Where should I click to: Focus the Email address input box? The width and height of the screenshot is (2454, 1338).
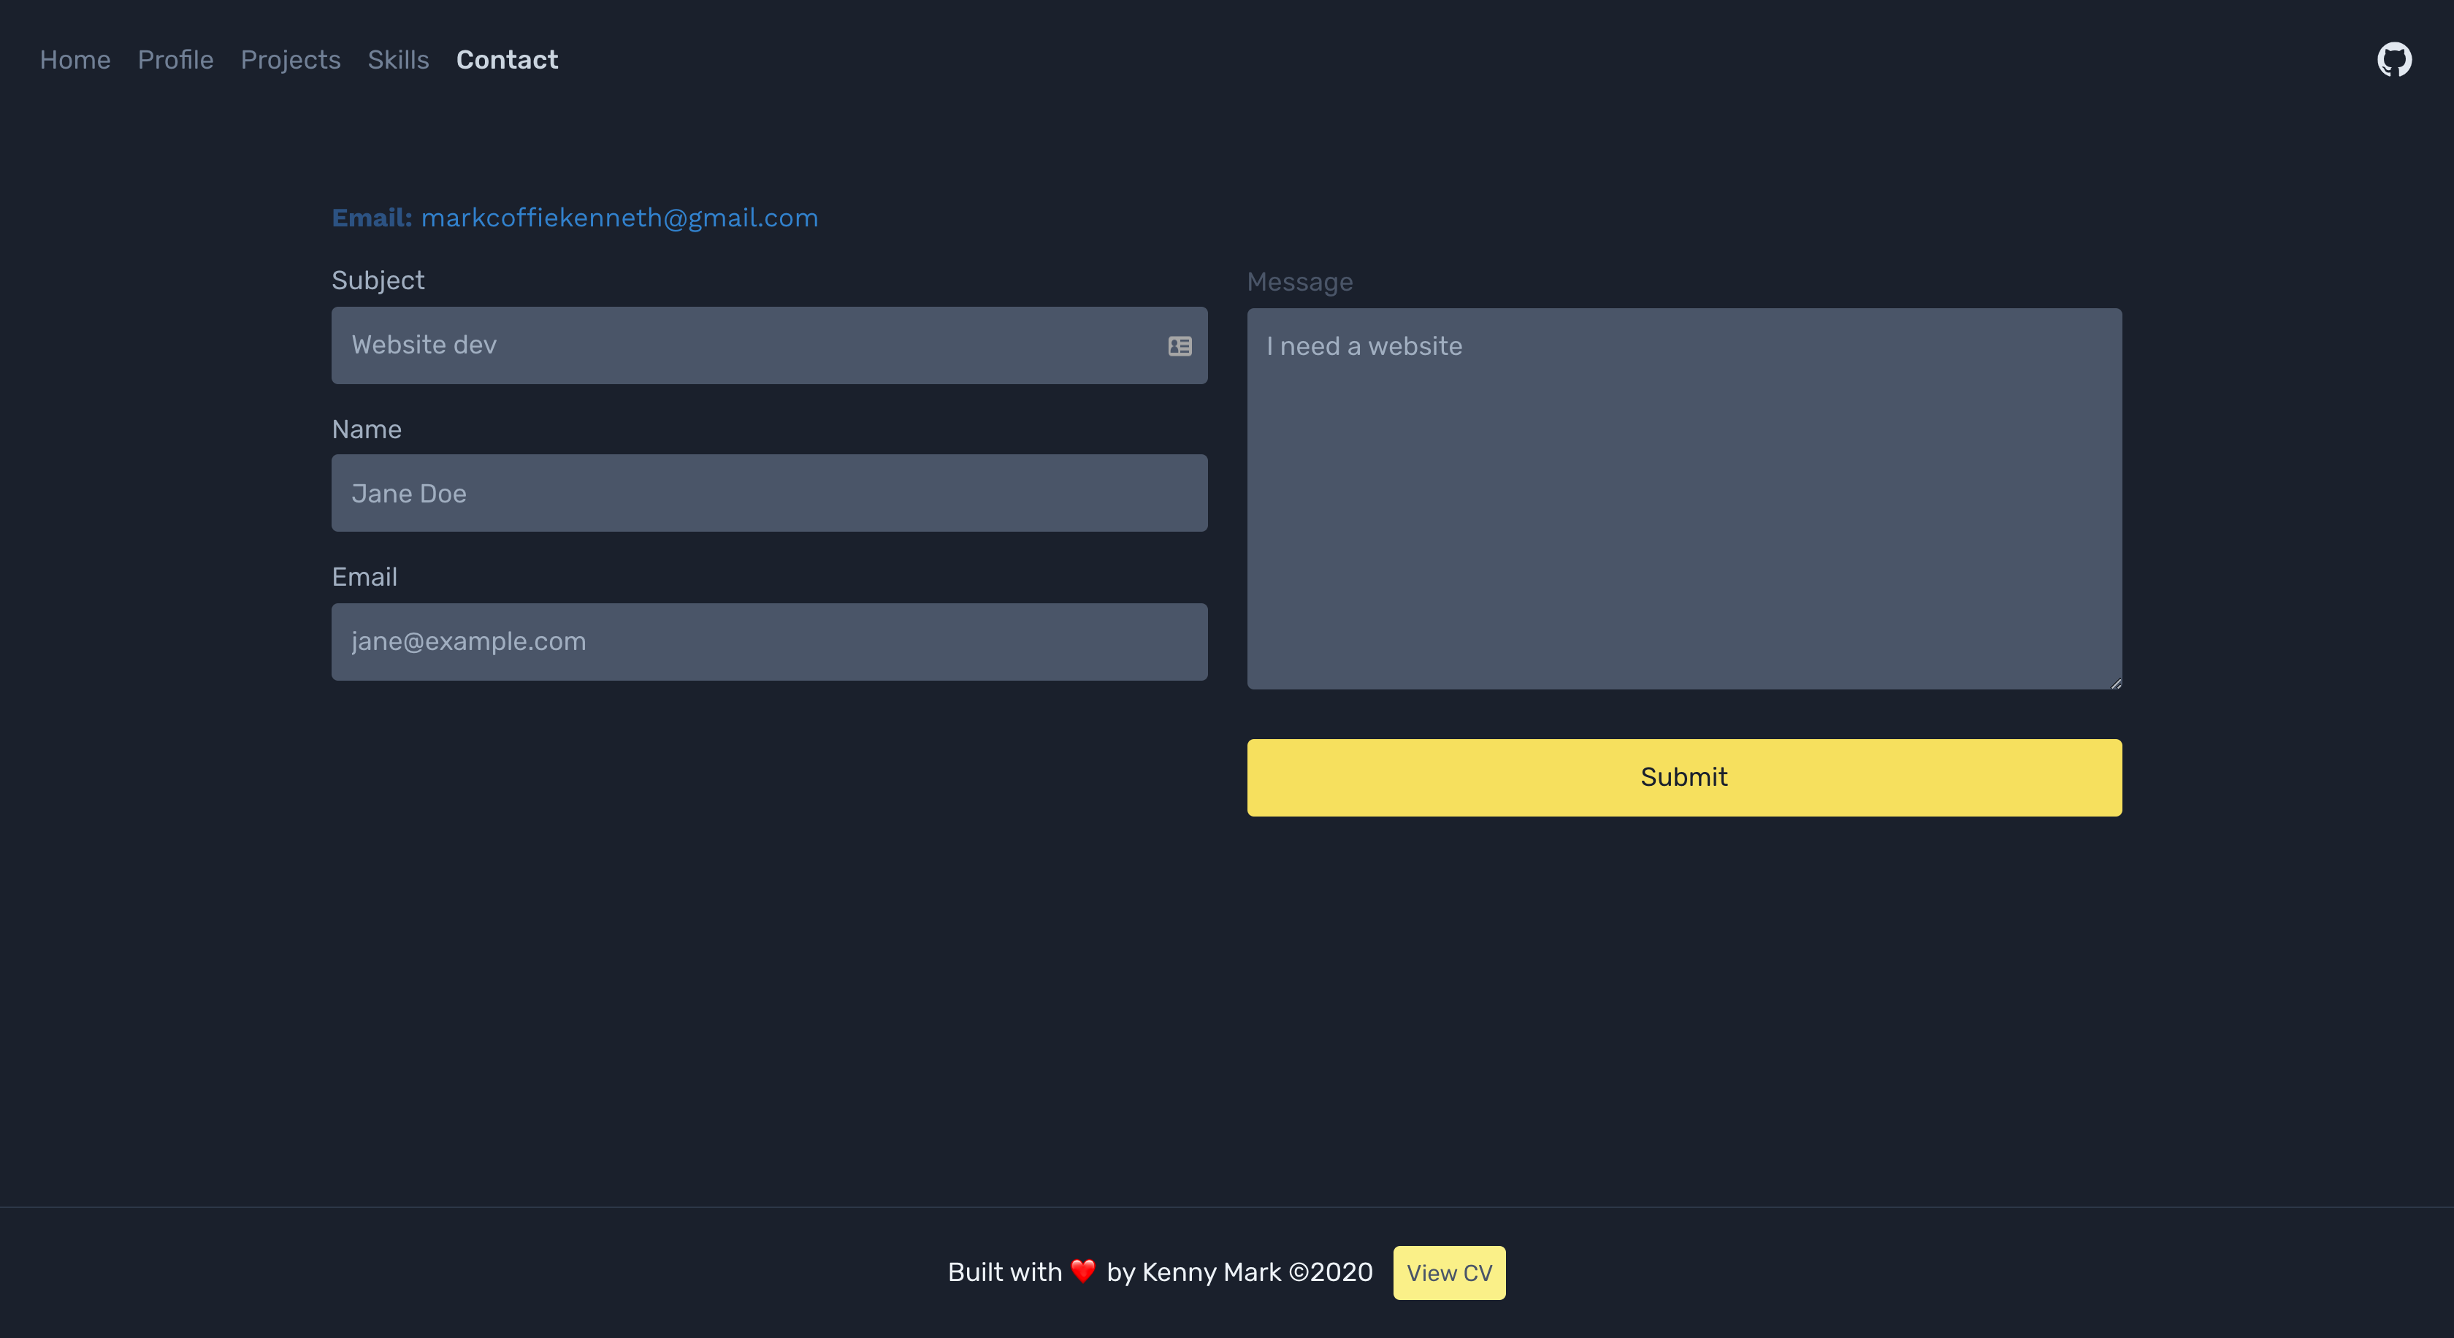pyautogui.click(x=769, y=642)
